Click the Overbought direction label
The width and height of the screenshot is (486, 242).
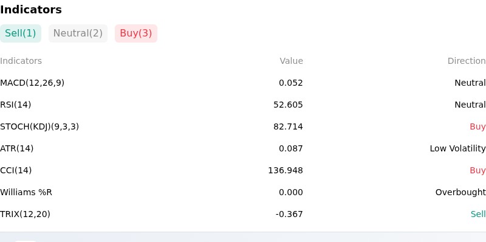460,192
